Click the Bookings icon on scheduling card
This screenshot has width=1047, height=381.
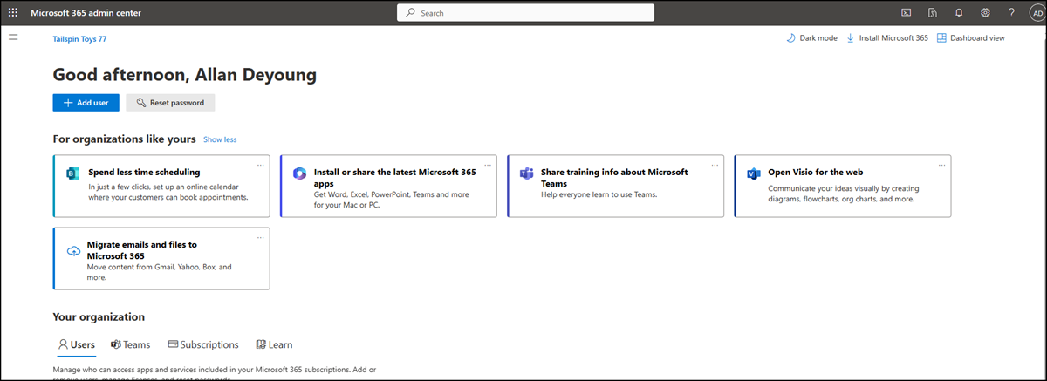tap(72, 173)
